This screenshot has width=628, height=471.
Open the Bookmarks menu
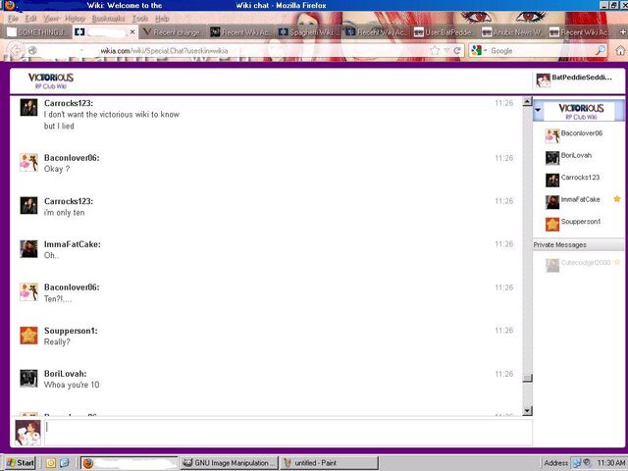(108, 19)
